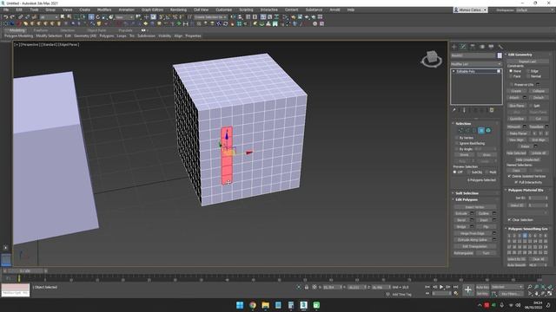
Task: Select Polygon sub-object level icon
Action: point(481,131)
